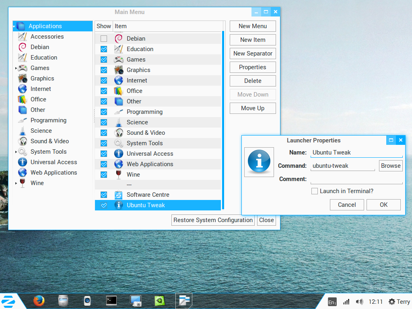The image size is (412, 309).
Task: Expand the System Tools tree node
Action: pos(16,152)
